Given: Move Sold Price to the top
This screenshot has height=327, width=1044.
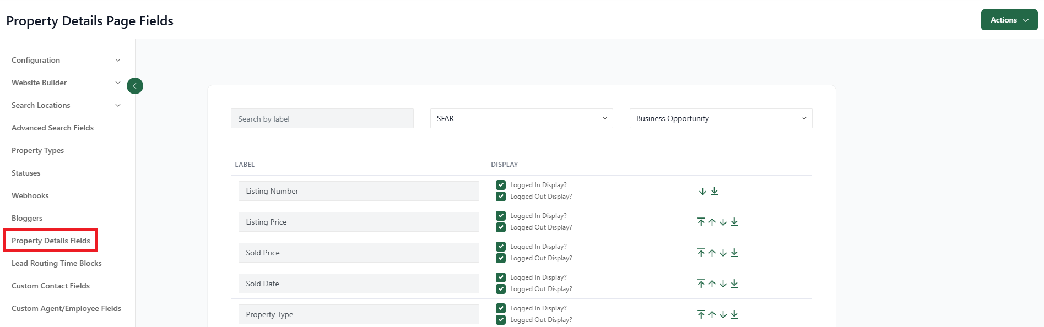Looking at the screenshot, I should (x=701, y=253).
